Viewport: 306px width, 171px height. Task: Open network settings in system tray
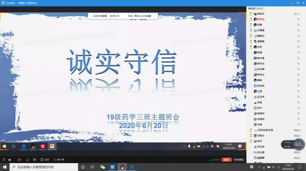point(278,167)
